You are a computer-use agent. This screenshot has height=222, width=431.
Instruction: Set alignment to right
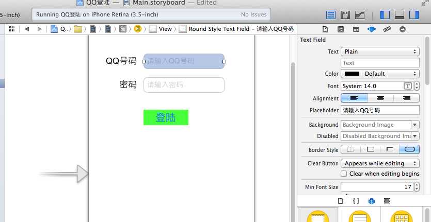(x=407, y=98)
